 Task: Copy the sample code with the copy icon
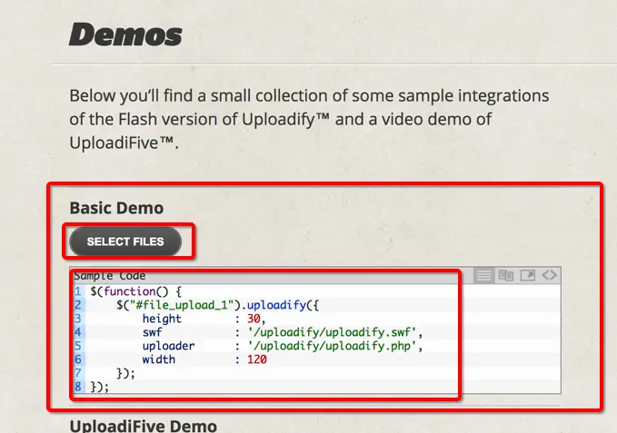[x=505, y=275]
